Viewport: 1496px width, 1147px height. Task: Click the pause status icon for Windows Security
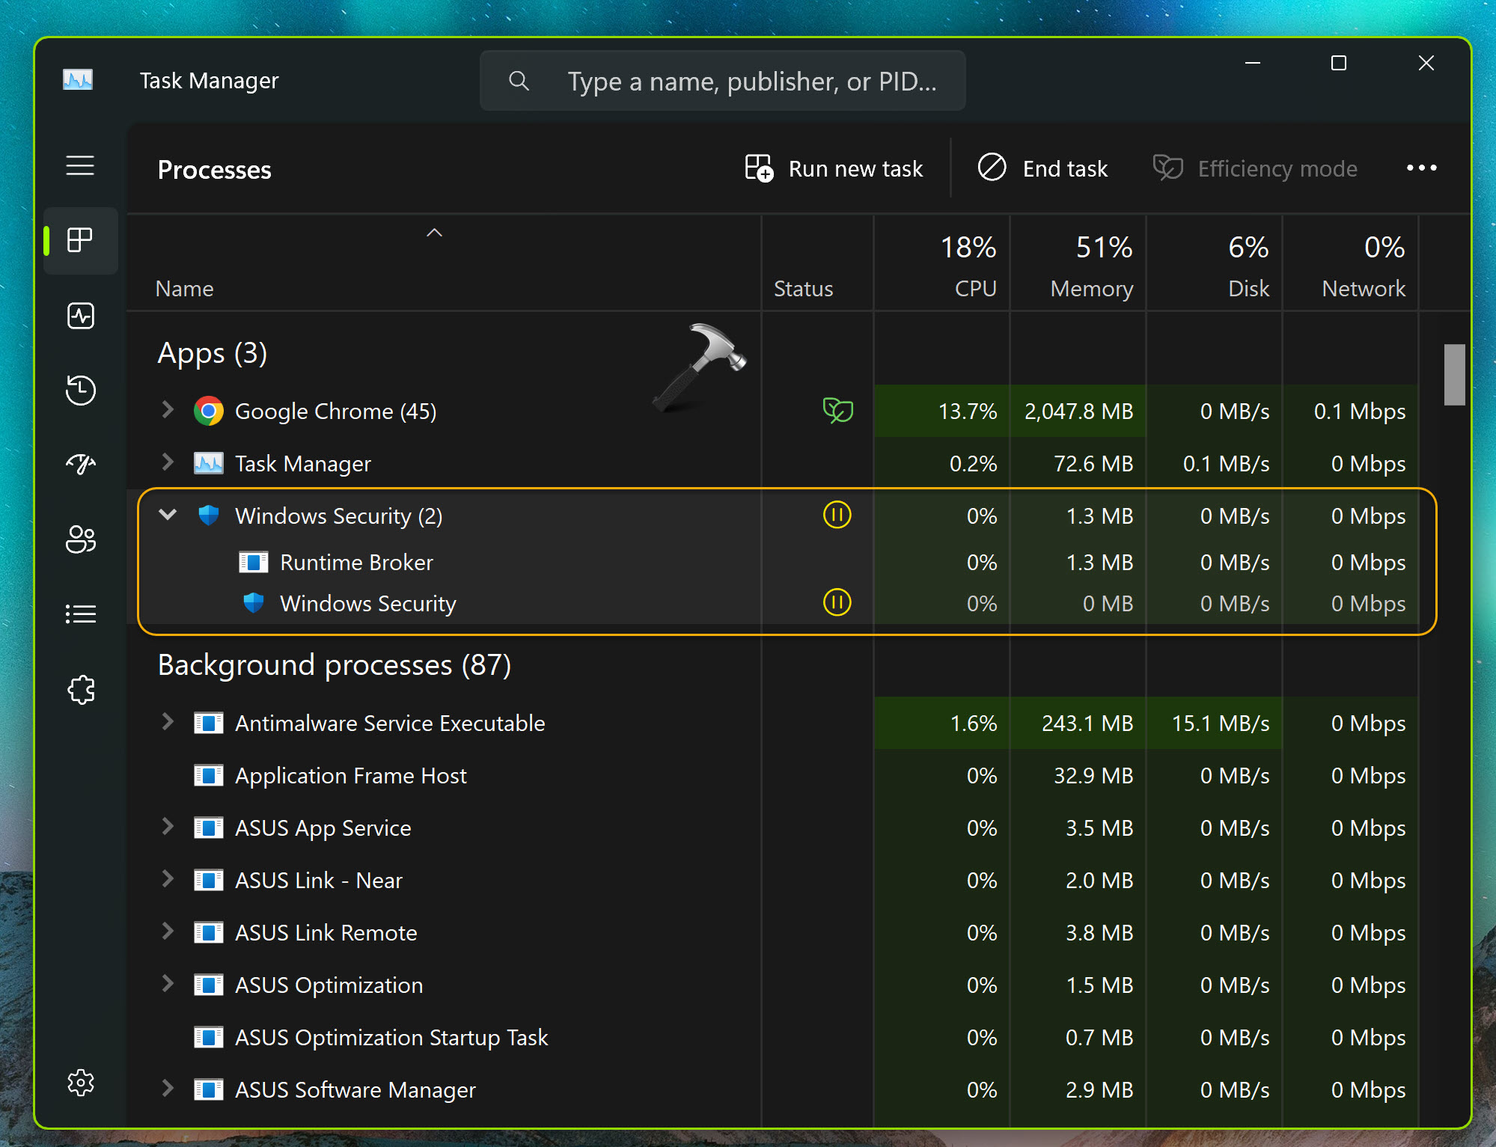[x=837, y=516]
